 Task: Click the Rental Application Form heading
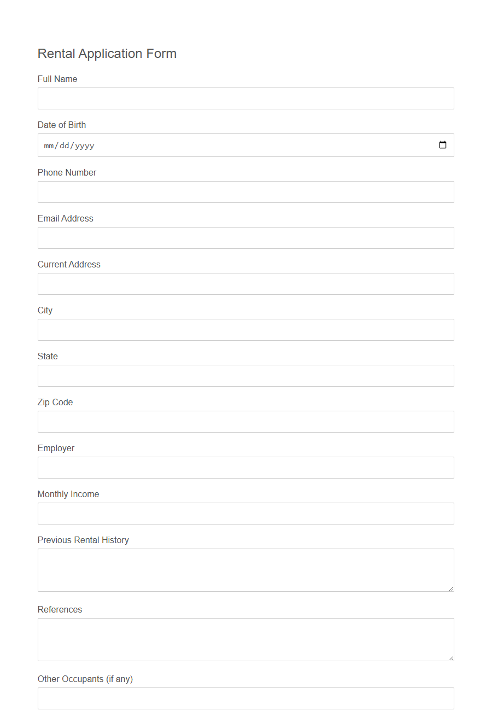[107, 54]
